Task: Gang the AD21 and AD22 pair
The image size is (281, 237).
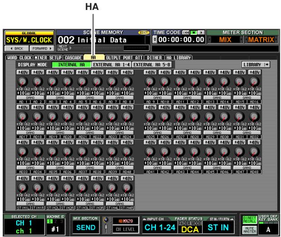Action: pos(90,133)
